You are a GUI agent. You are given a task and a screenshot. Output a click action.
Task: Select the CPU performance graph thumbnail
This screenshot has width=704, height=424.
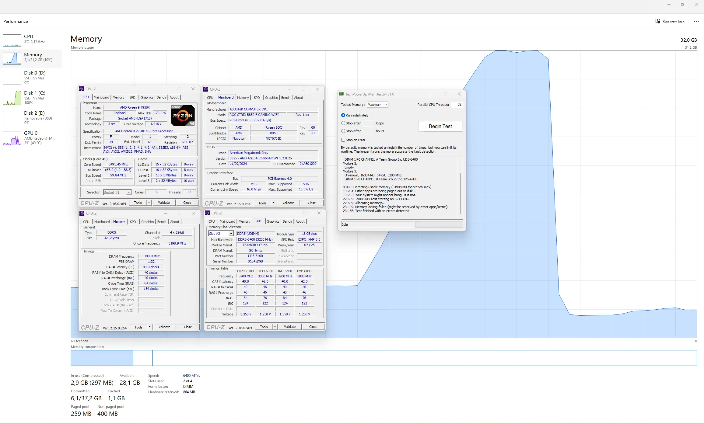[x=12, y=40]
